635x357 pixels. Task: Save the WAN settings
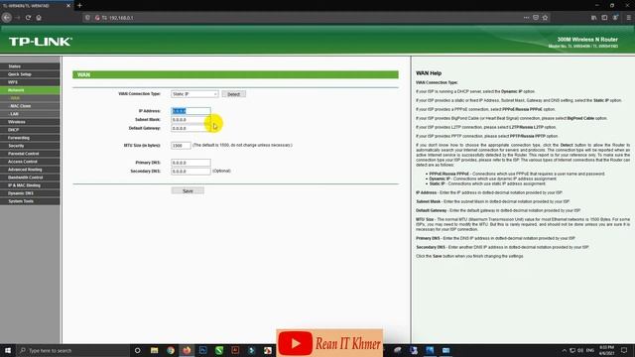click(x=188, y=190)
